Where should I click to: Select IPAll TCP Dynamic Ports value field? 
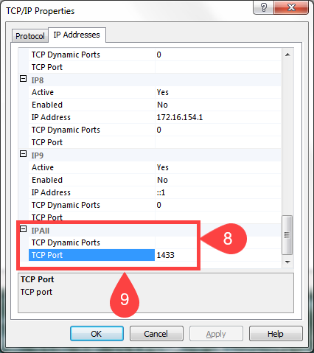(x=218, y=242)
